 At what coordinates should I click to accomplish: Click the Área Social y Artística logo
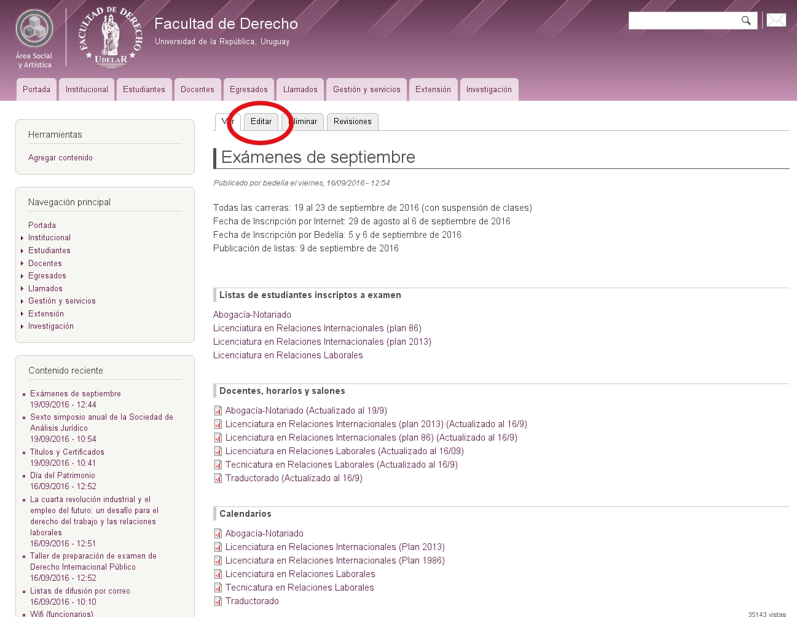(34, 38)
